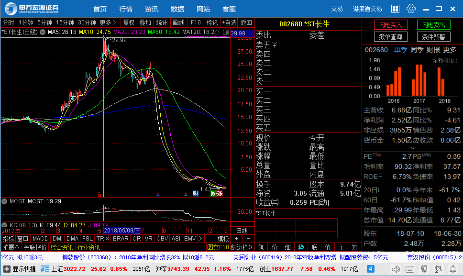Open 行情 menu
The image size is (463, 276).
[x=126, y=9]
